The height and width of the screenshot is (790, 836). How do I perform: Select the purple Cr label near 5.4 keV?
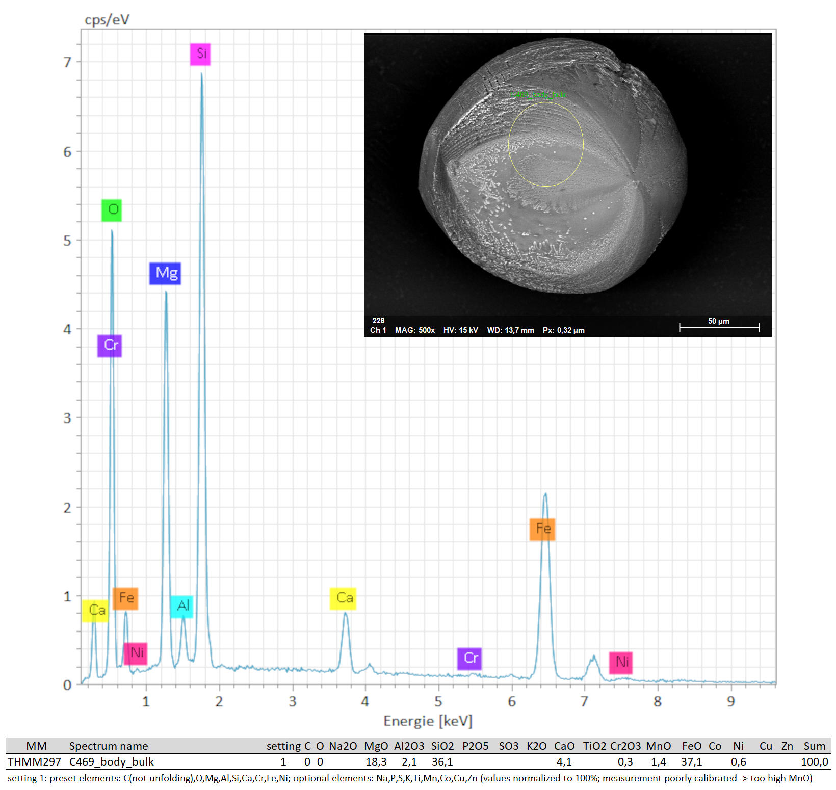pyautogui.click(x=469, y=659)
